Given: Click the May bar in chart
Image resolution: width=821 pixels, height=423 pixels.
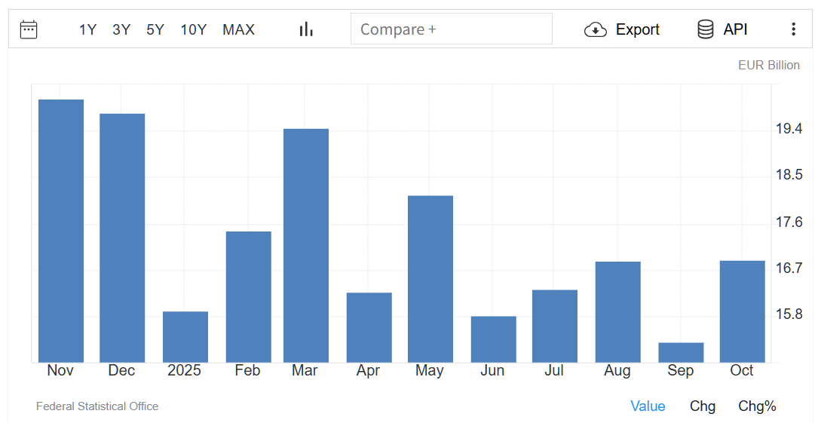Looking at the screenshot, I should (x=430, y=278).
